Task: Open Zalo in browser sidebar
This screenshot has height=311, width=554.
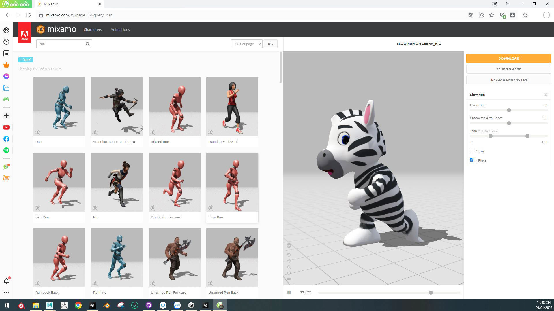Action: (x=6, y=88)
